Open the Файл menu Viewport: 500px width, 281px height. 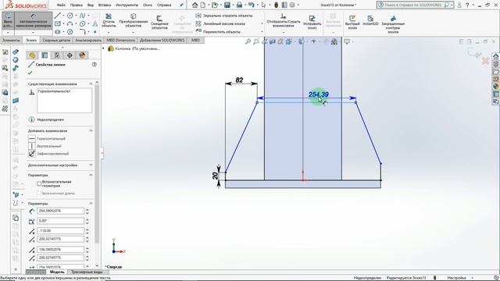[61, 5]
